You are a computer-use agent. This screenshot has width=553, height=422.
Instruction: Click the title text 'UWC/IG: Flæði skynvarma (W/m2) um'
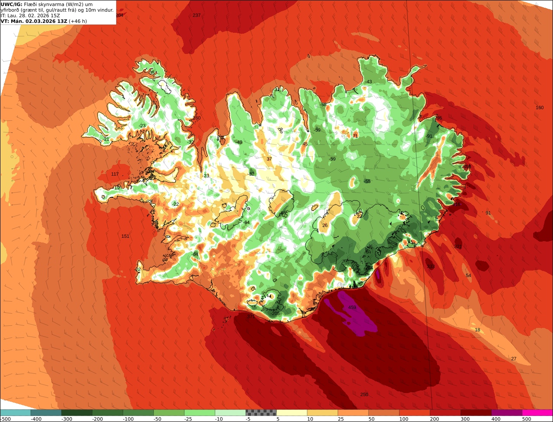(x=46, y=4)
